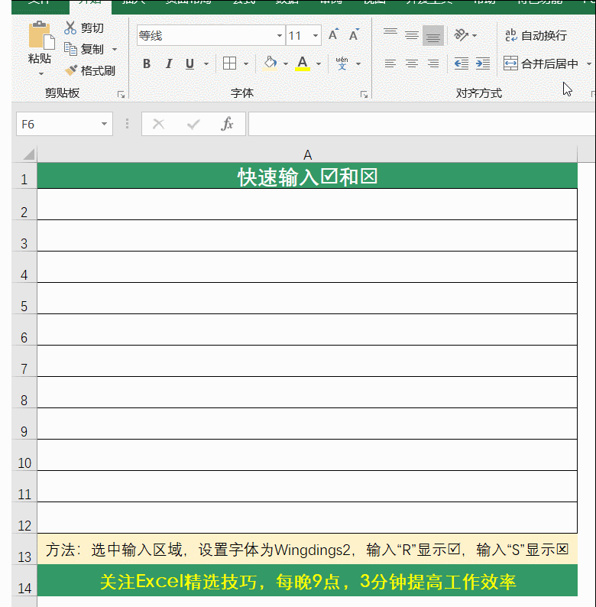The width and height of the screenshot is (596, 607).
Task: Select row 6 header
Action: pyautogui.click(x=24, y=329)
